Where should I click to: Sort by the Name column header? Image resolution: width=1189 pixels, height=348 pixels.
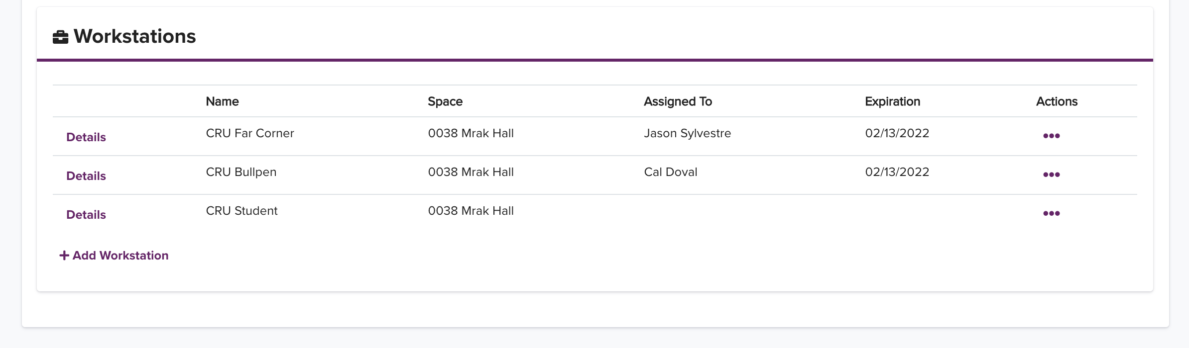(222, 101)
